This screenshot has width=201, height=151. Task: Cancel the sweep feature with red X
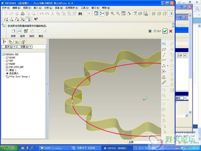[171, 31]
